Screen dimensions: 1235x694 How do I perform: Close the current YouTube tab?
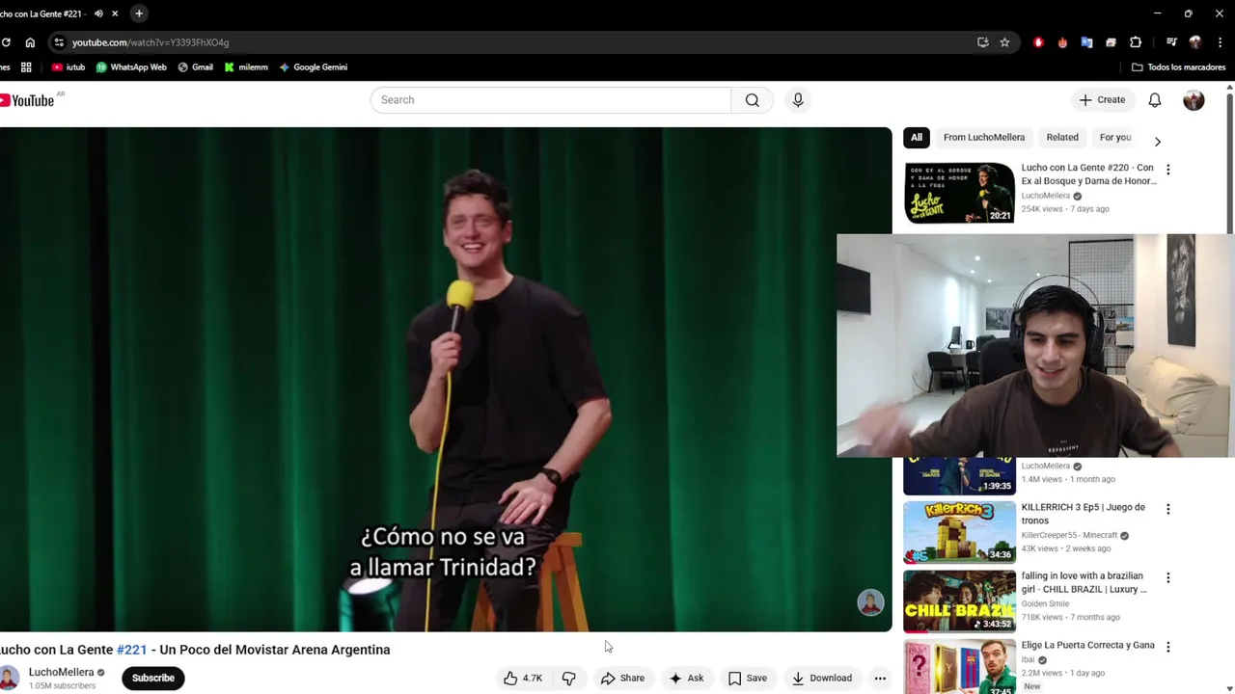point(115,13)
